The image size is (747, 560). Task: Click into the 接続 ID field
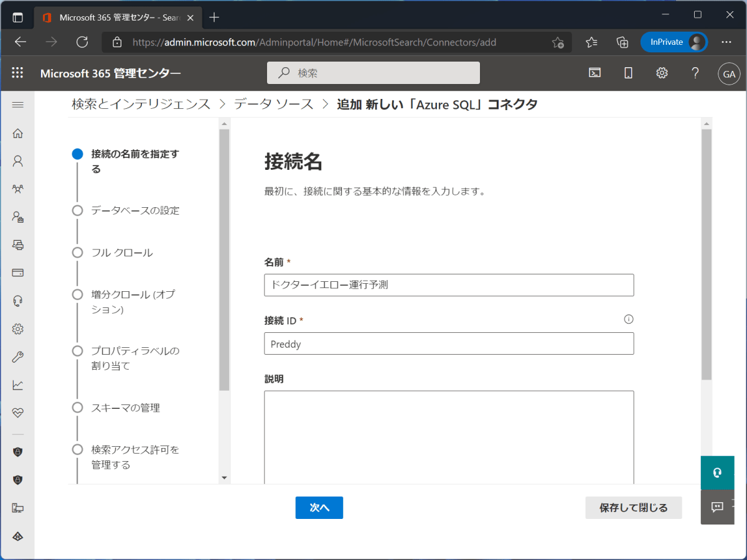[x=449, y=343]
